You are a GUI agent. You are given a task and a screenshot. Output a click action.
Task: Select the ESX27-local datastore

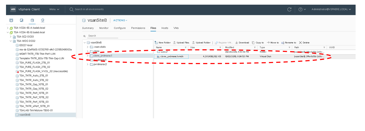(26, 45)
